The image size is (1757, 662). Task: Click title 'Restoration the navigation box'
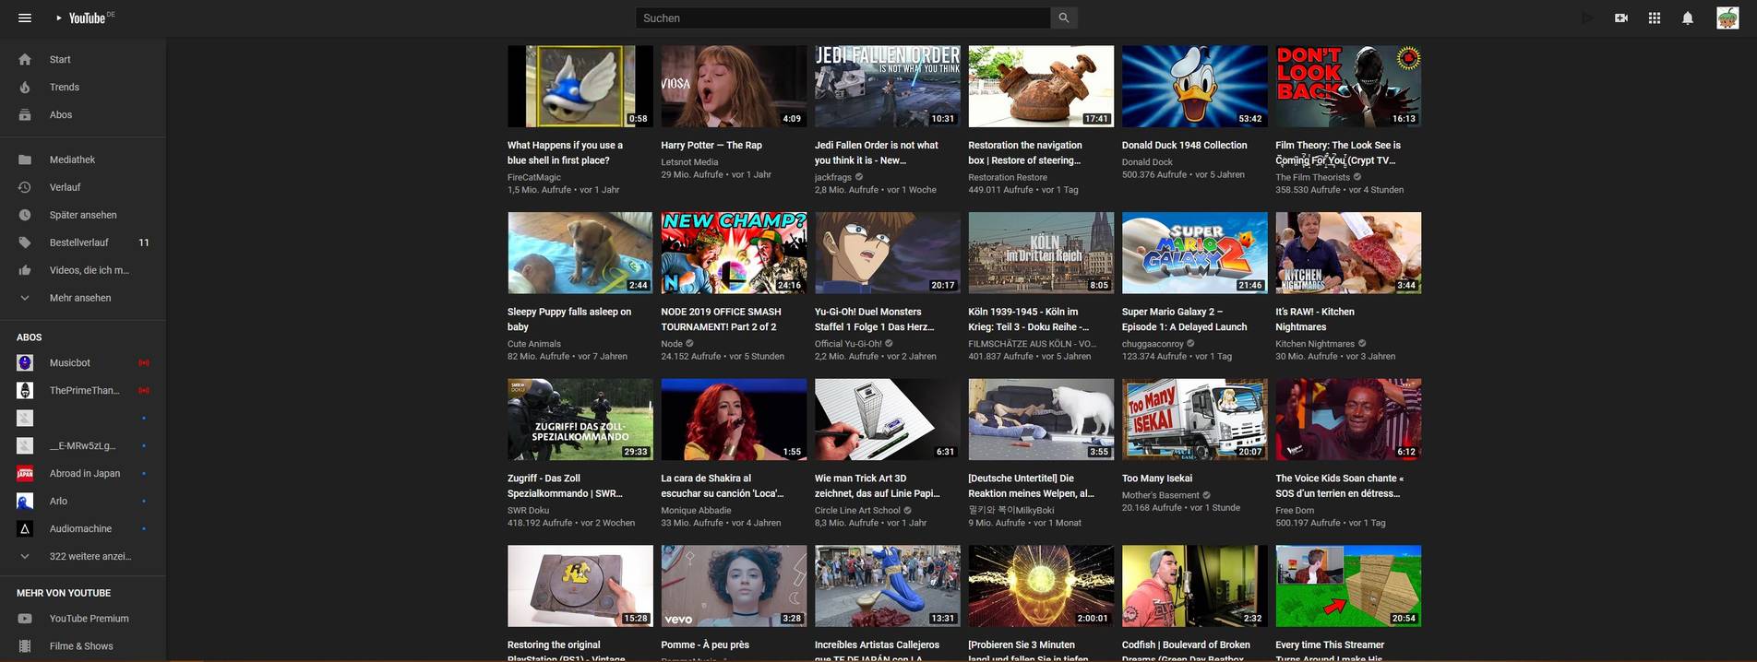[x=1025, y=152]
